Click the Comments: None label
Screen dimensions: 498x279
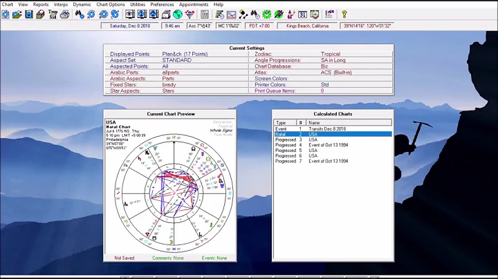(168, 258)
